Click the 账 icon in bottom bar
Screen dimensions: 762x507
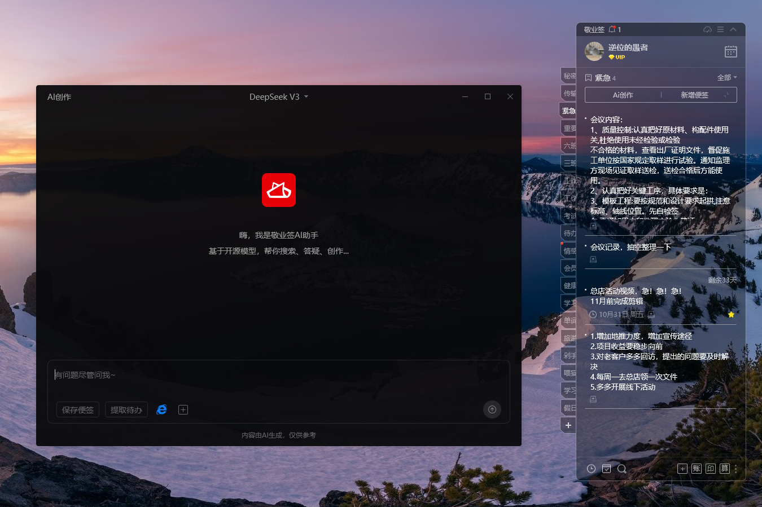click(x=697, y=469)
